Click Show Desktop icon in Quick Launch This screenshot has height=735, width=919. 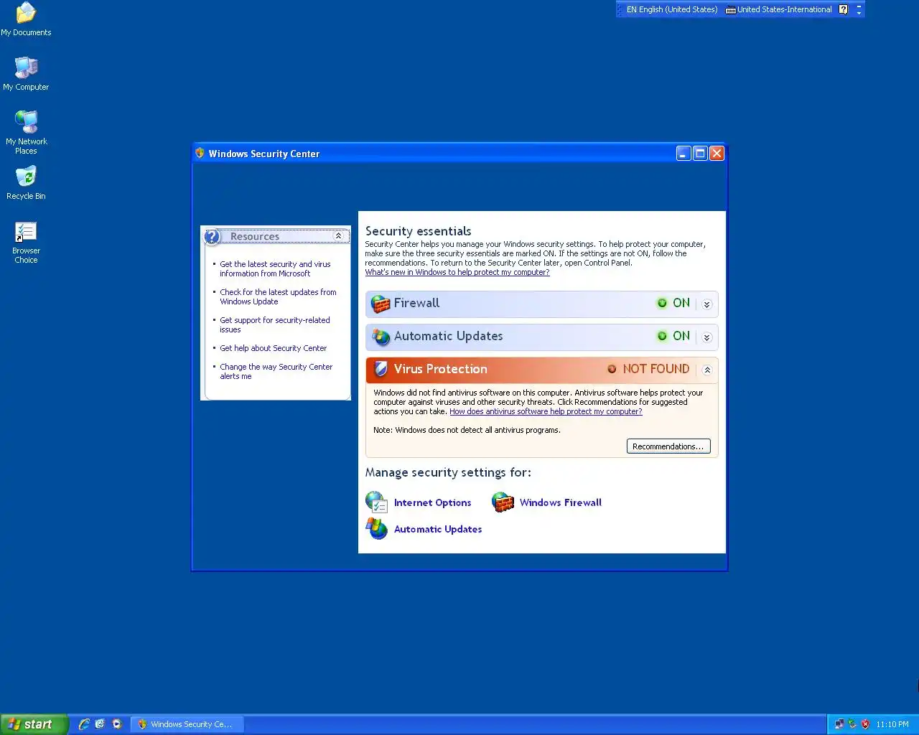100,724
